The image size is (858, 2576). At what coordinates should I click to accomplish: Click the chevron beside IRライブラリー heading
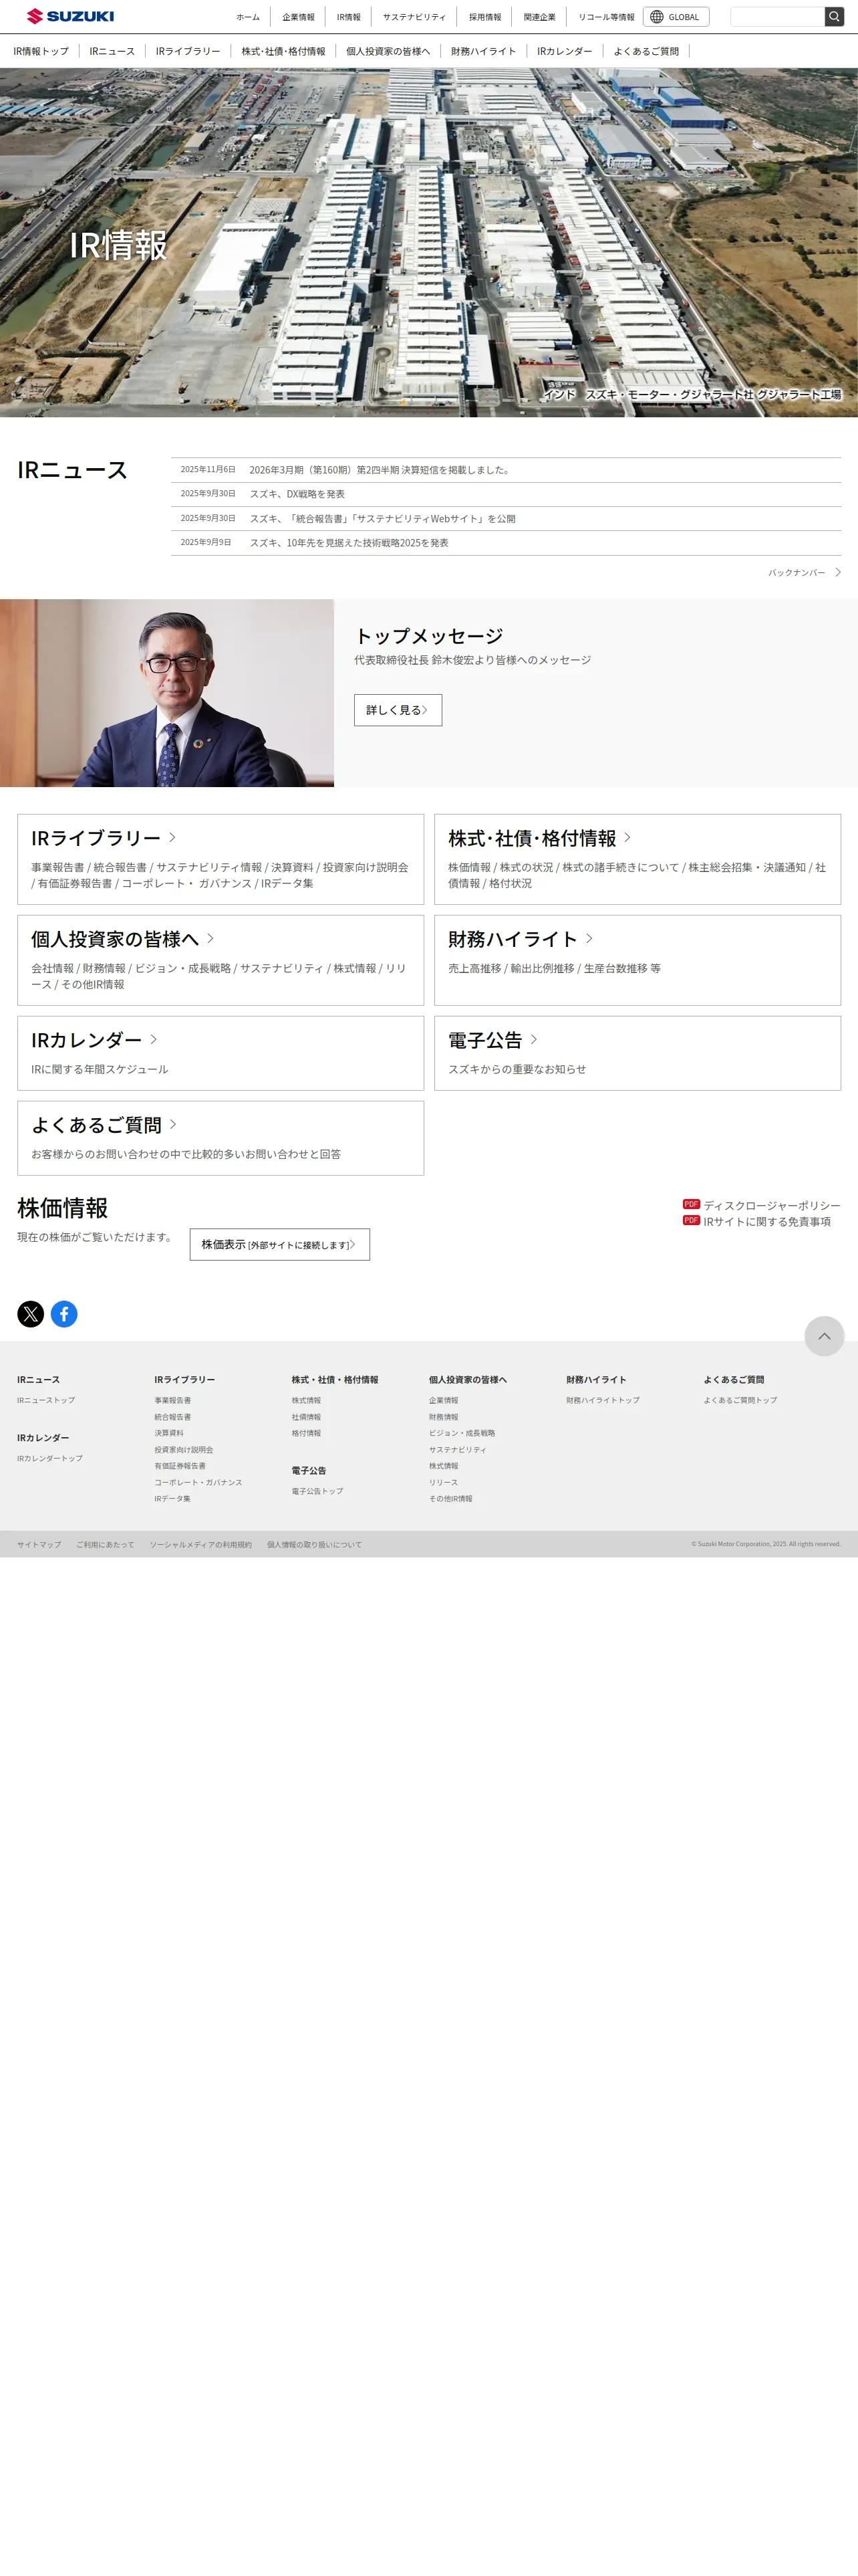pyautogui.click(x=172, y=838)
